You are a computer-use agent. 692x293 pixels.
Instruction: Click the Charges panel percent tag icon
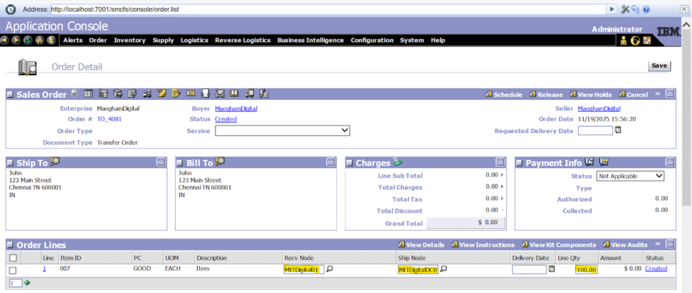coord(398,162)
